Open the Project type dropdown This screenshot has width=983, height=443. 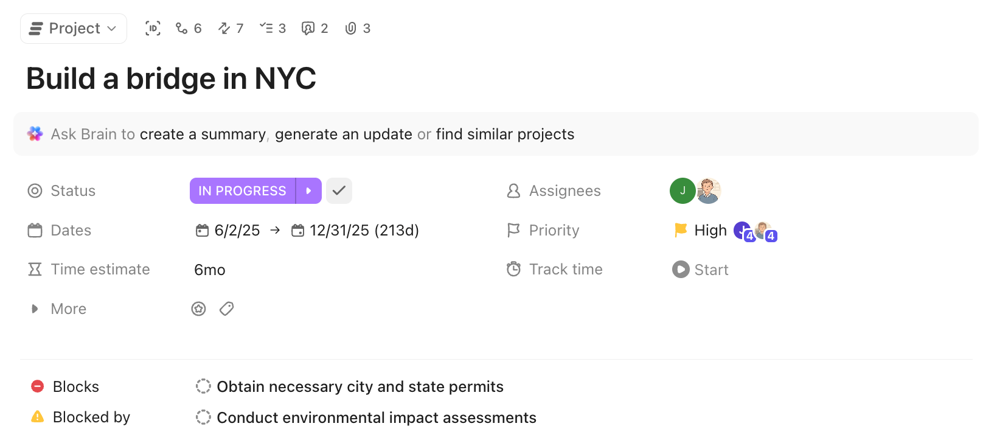73,28
